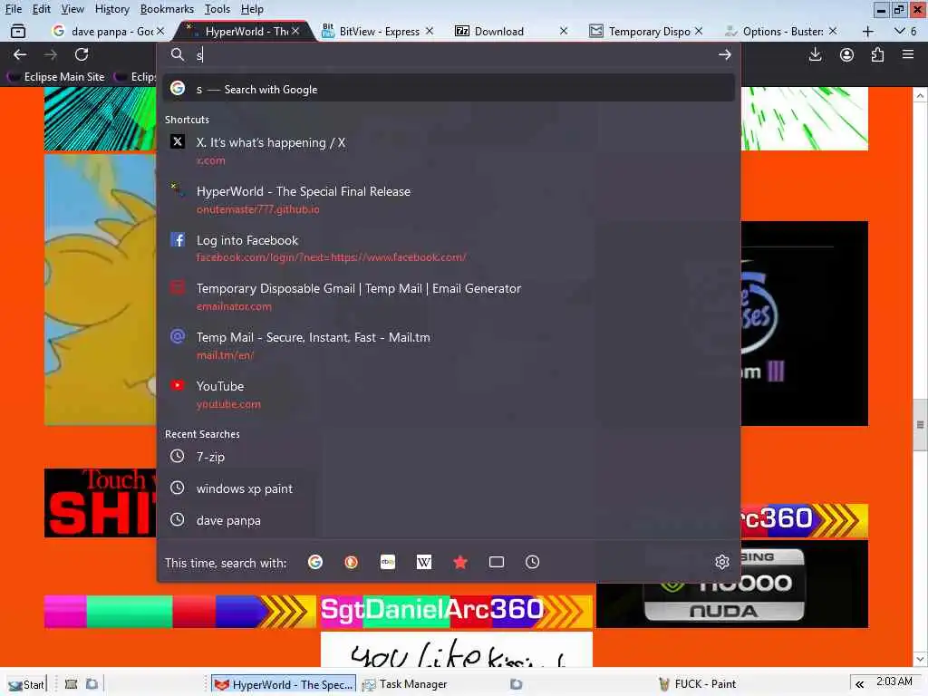Click the SgtDanielArc360 banner image

(456, 610)
